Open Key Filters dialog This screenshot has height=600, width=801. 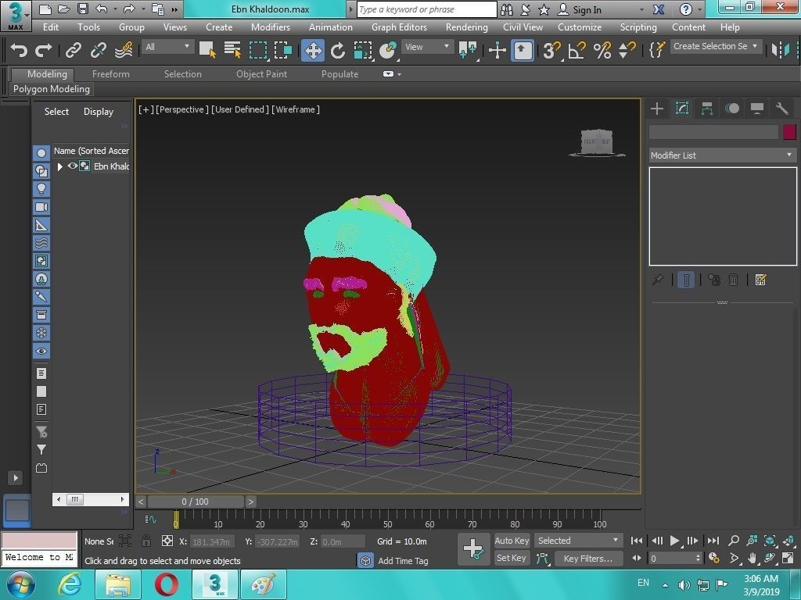pyautogui.click(x=588, y=559)
